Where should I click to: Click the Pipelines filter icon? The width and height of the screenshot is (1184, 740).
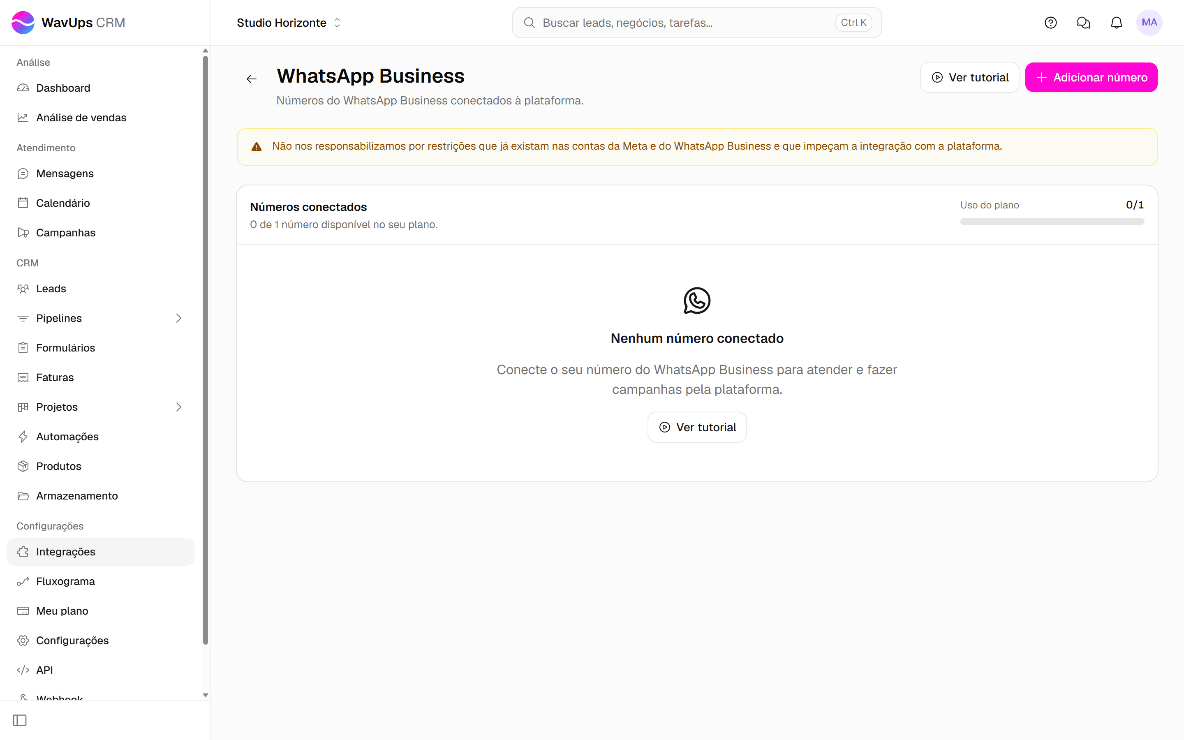(23, 318)
